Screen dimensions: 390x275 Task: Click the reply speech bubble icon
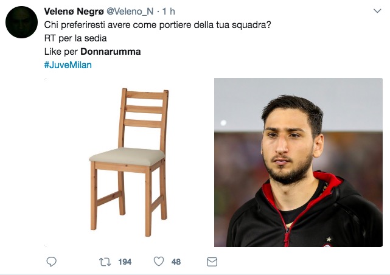coord(52,262)
